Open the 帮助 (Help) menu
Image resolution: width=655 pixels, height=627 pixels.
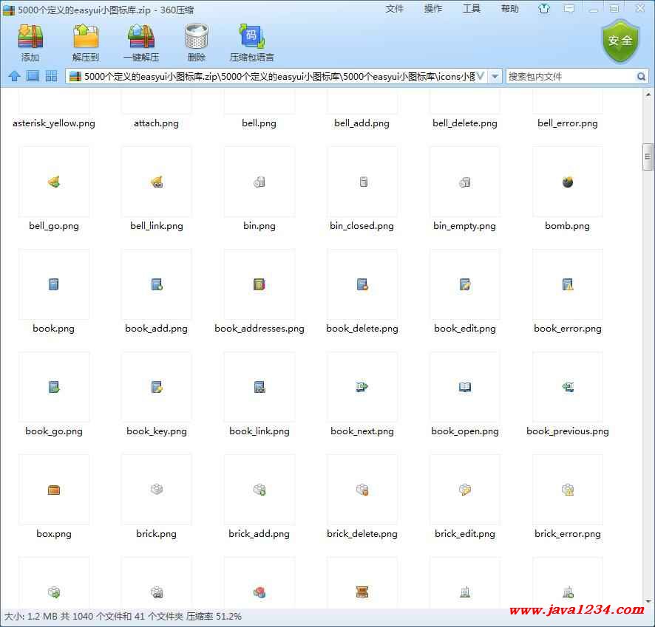(510, 9)
